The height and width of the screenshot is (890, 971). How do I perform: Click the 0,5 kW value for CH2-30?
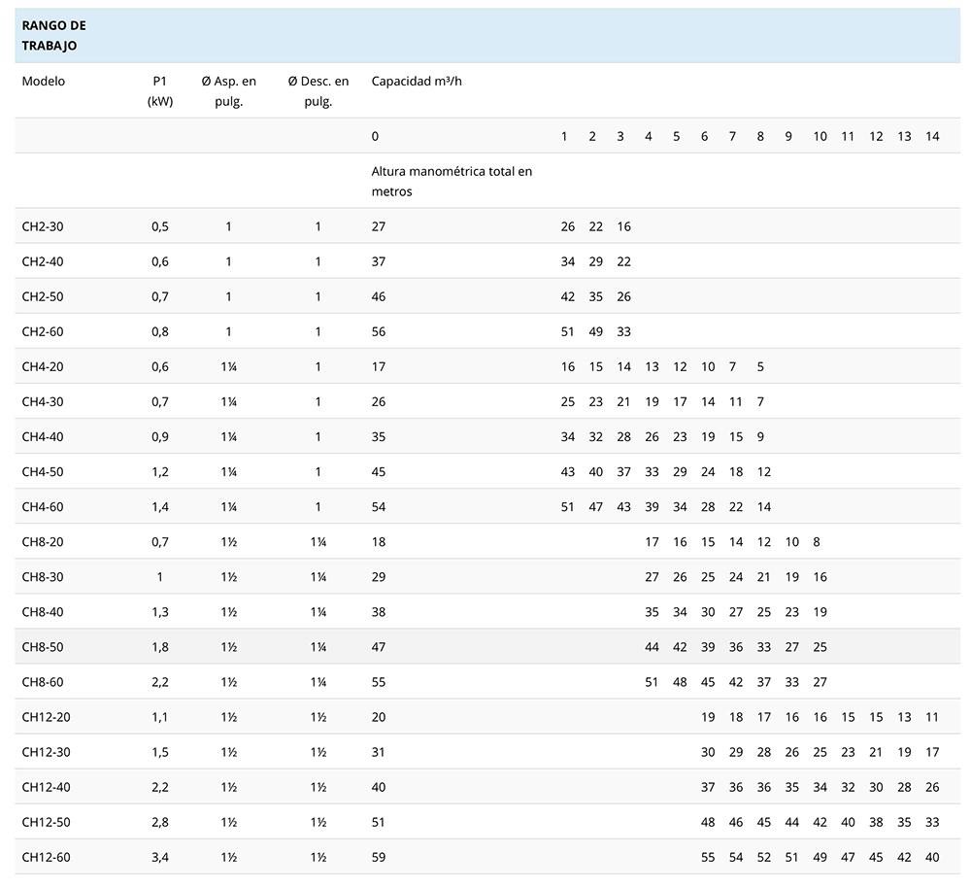[x=160, y=226]
